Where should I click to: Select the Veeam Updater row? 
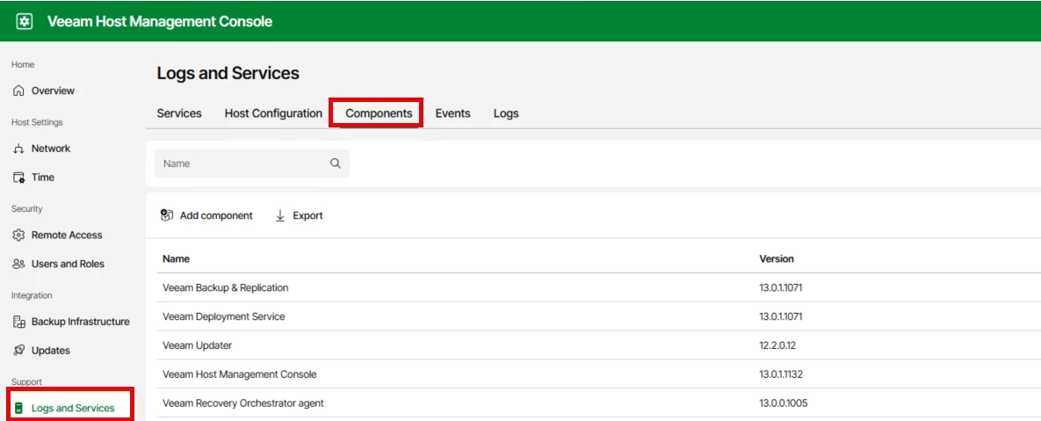(x=599, y=345)
